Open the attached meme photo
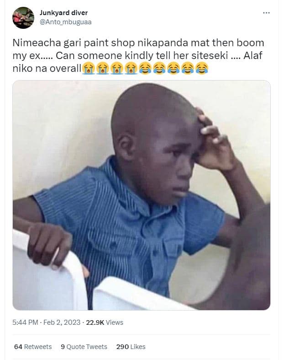 pyautogui.click(x=142, y=195)
